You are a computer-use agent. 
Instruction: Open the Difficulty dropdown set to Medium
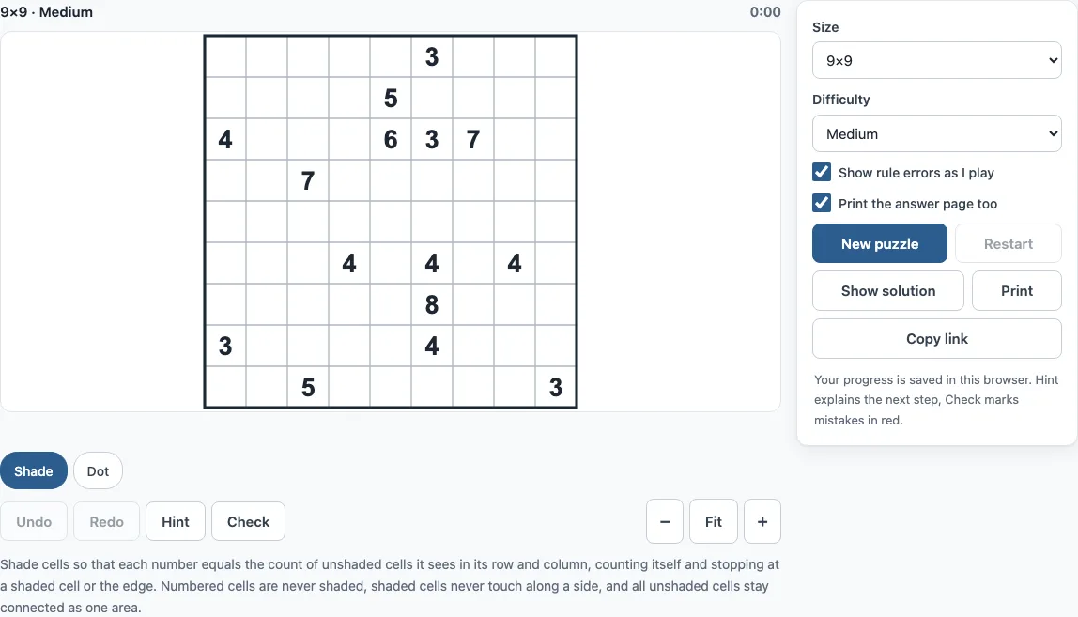point(936,133)
